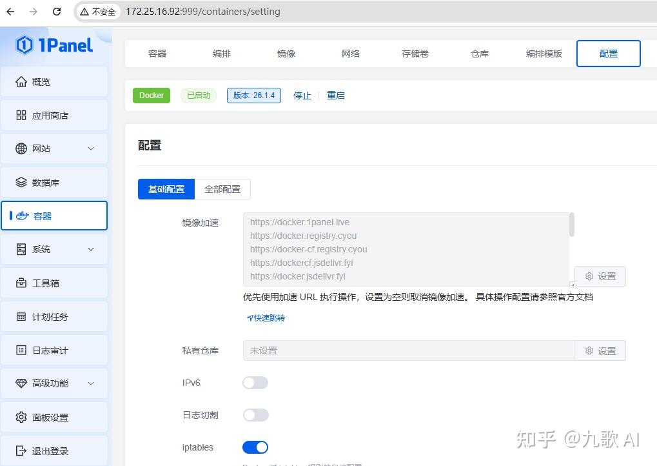
Task: Click gear icon in 私有仓库 设置 button
Action: [589, 350]
